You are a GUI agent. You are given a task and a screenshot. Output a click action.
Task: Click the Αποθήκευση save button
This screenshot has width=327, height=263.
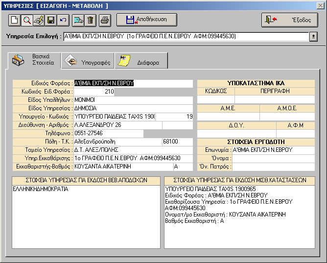147,20
